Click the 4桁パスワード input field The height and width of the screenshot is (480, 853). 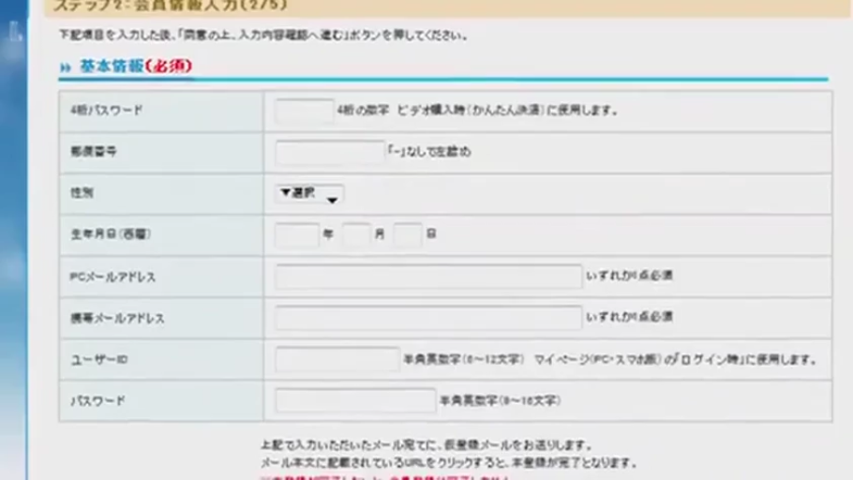pyautogui.click(x=304, y=111)
